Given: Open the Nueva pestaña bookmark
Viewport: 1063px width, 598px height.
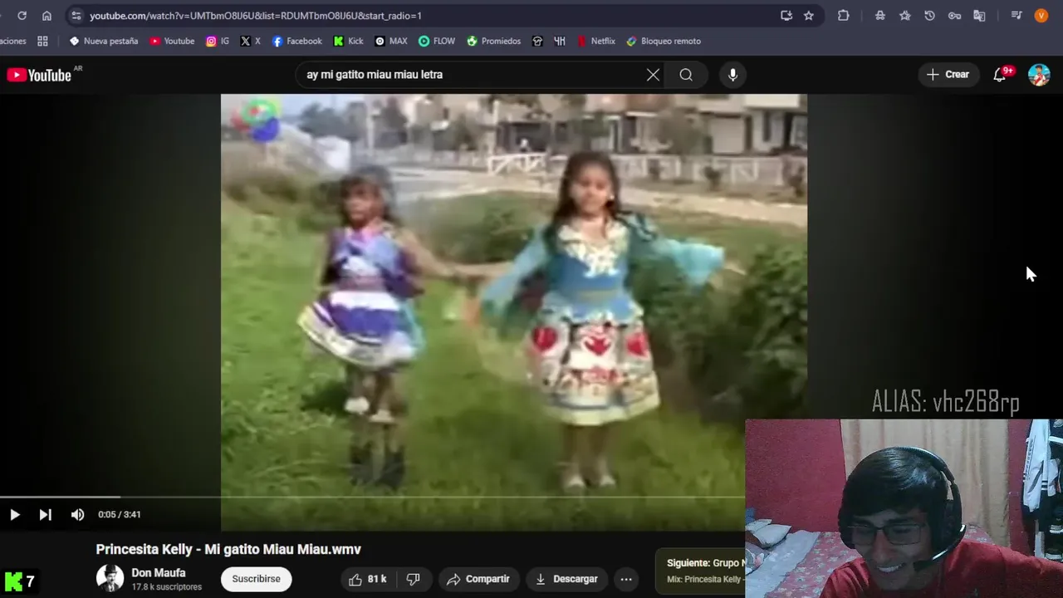Looking at the screenshot, I should [103, 41].
